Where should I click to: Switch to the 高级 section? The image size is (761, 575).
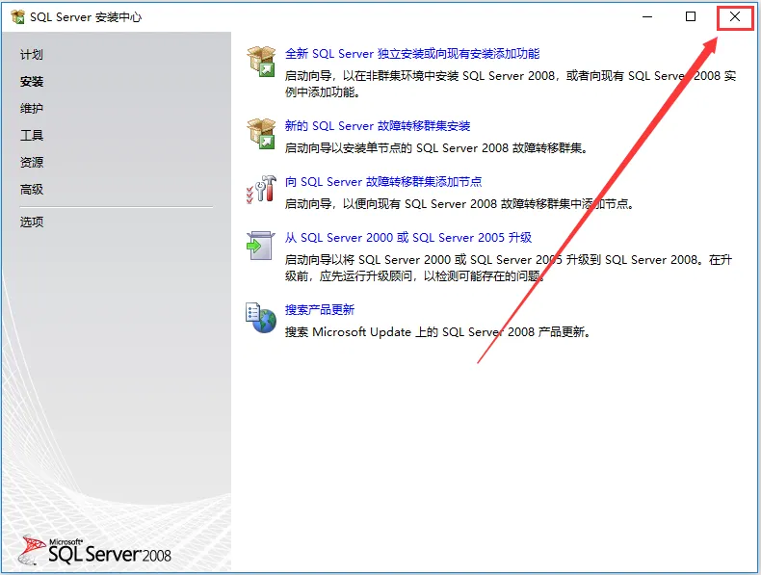pyautogui.click(x=32, y=190)
